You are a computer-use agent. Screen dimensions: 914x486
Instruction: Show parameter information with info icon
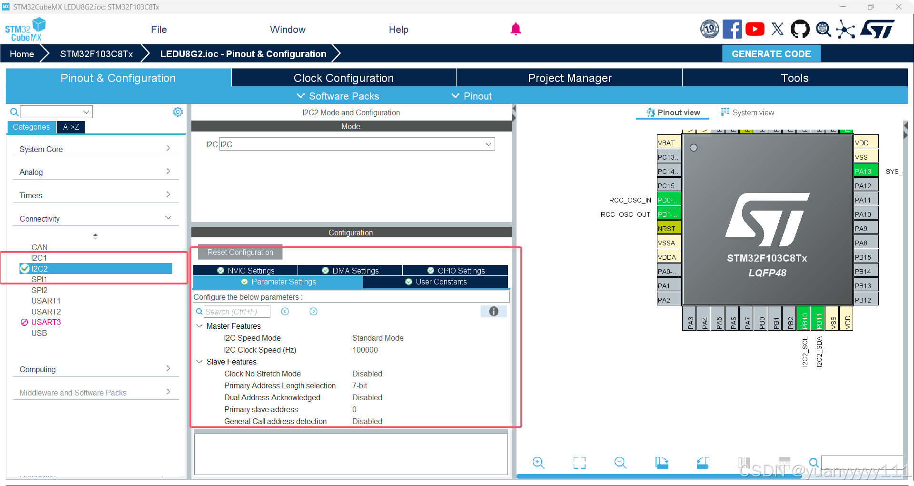(494, 312)
